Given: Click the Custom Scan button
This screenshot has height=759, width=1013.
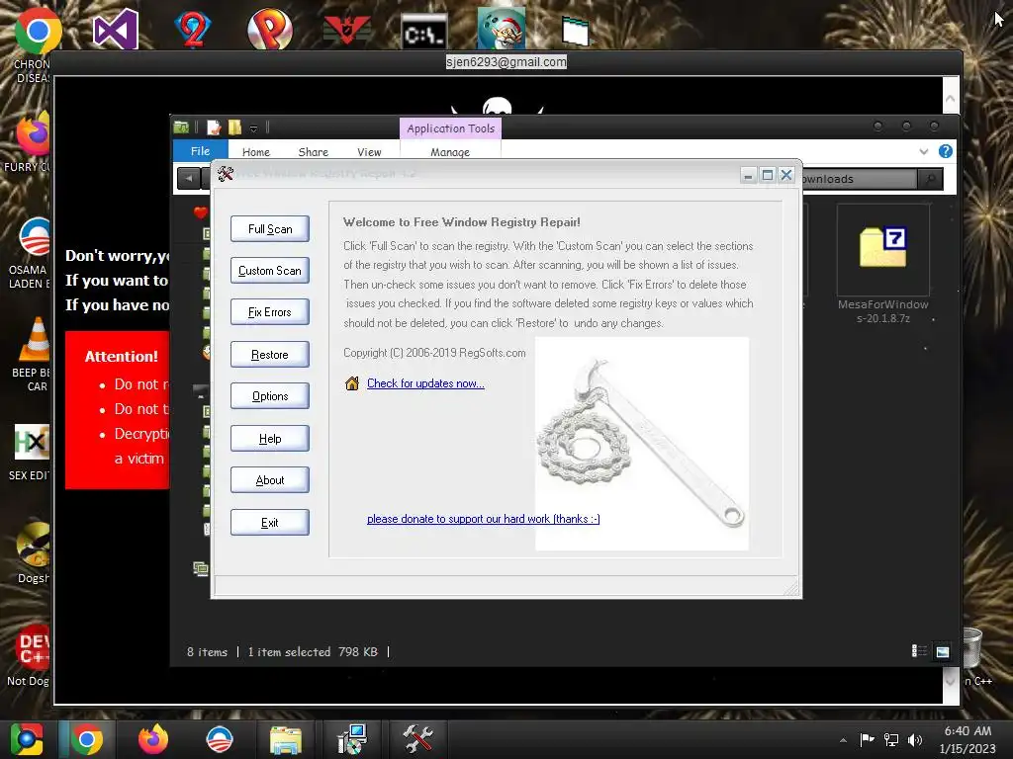Looking at the screenshot, I should (x=270, y=271).
